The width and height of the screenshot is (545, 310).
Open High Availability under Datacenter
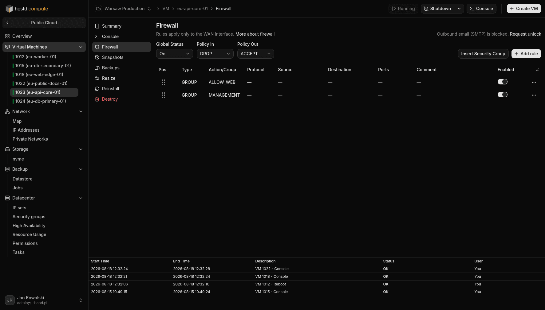(x=29, y=226)
